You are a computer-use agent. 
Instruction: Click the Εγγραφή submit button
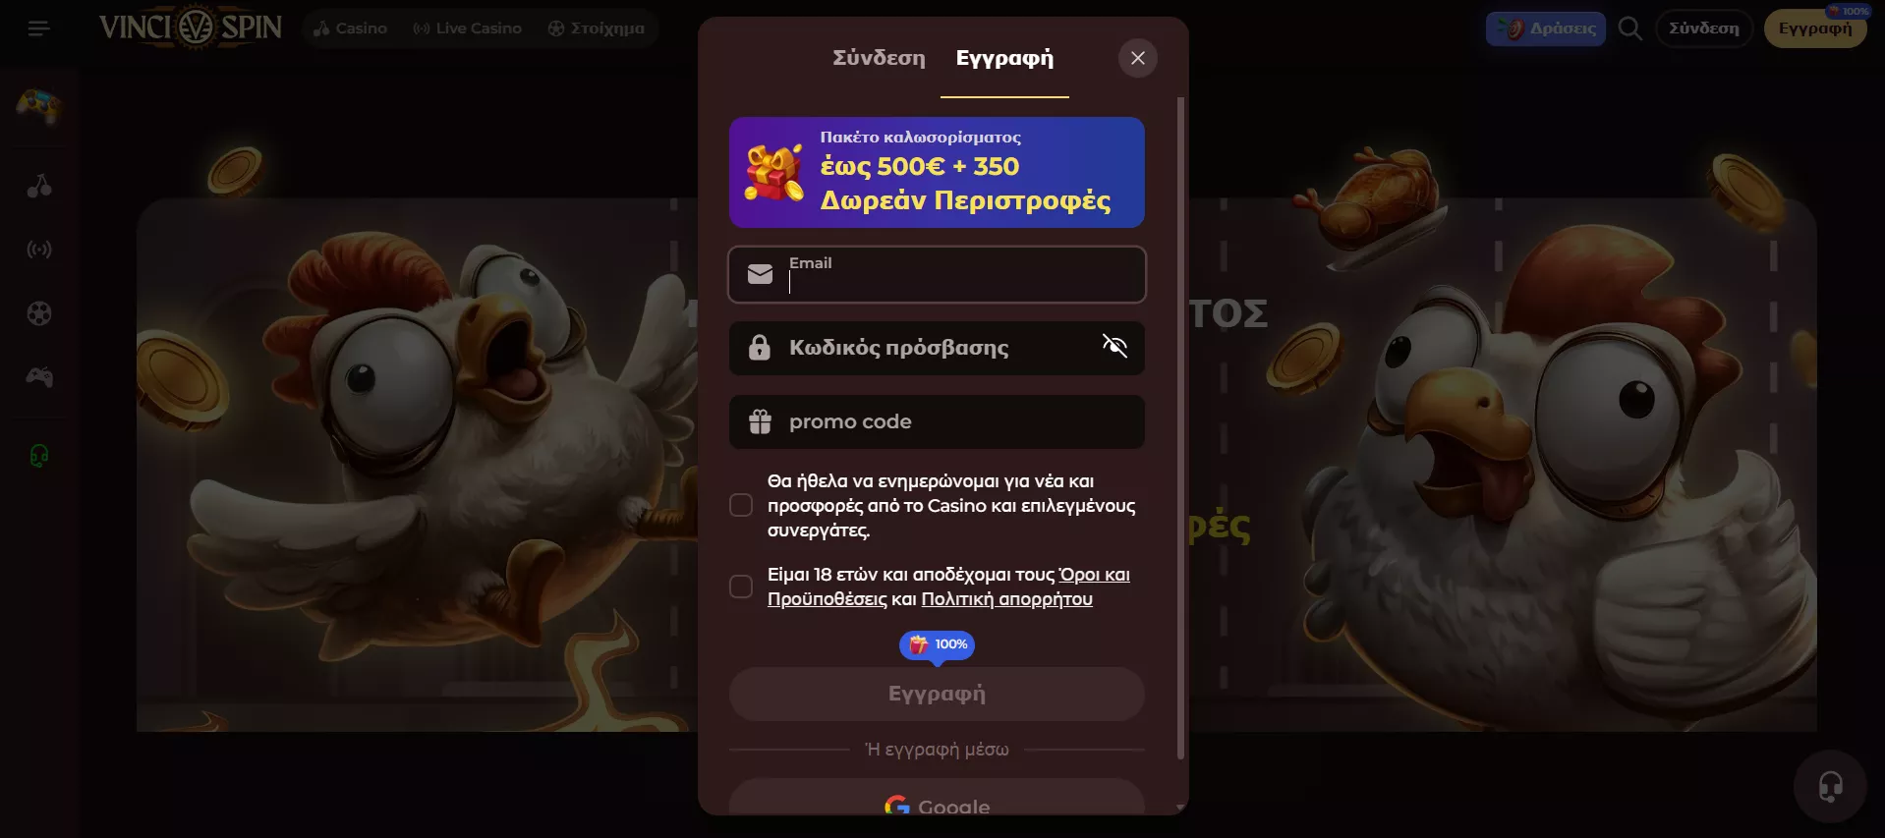pyautogui.click(x=937, y=694)
